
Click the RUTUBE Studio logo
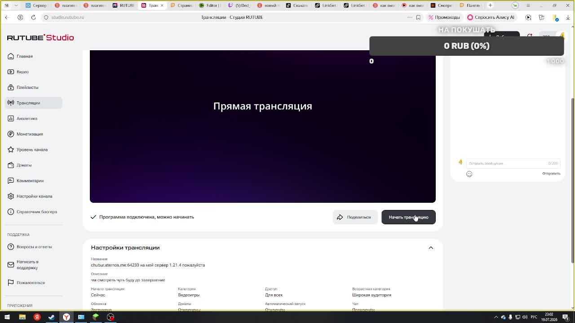(x=40, y=38)
